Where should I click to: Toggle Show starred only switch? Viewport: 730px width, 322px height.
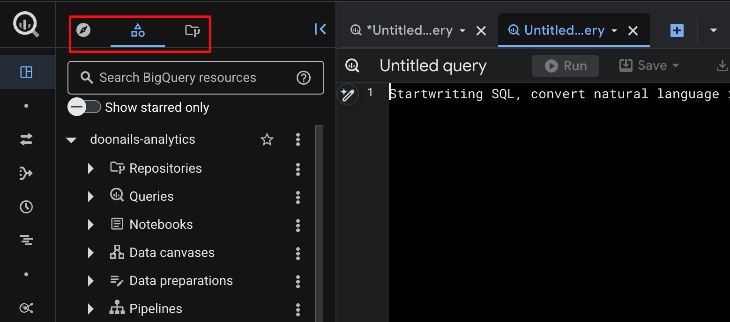[84, 107]
